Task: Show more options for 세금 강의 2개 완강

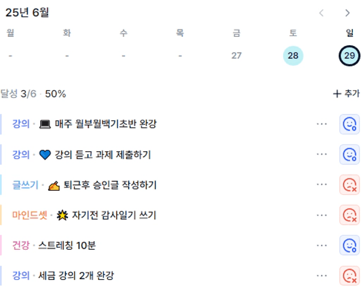Action: tap(322, 276)
